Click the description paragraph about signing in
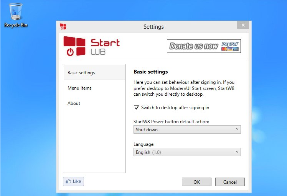The image size is (287, 196). (x=184, y=88)
